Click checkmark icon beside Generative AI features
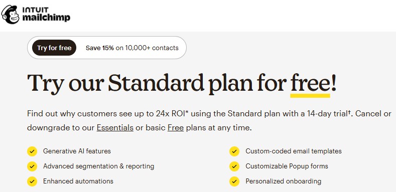 point(32,151)
